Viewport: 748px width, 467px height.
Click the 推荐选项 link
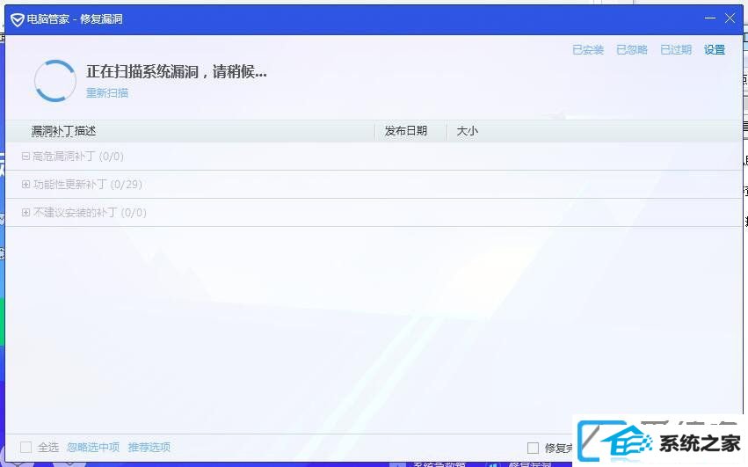pyautogui.click(x=149, y=447)
